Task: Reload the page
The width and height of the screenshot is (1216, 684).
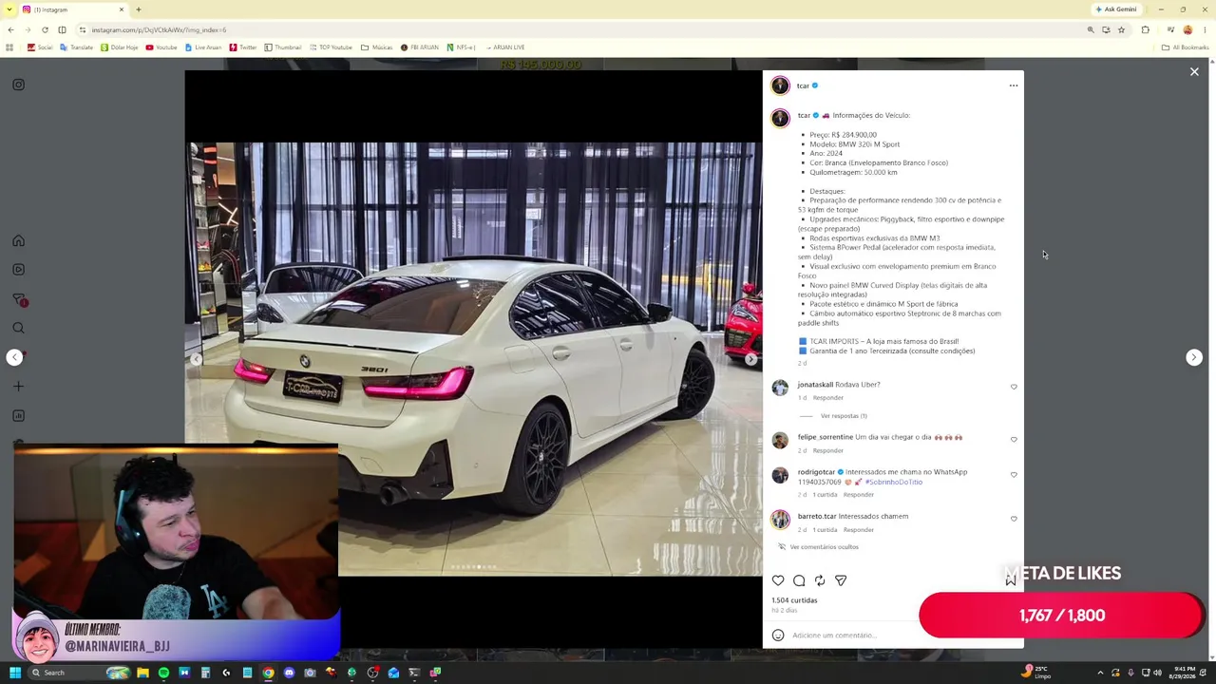Action: pos(45,29)
